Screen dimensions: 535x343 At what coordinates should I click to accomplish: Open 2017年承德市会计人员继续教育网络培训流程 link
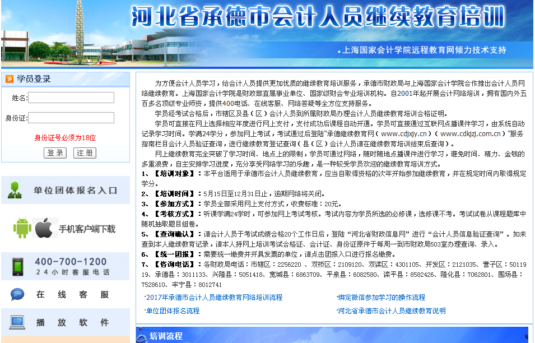coord(214,297)
